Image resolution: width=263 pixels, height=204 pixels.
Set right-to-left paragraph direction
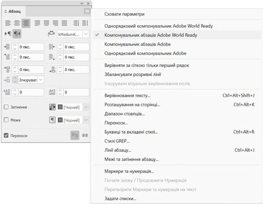point(17,34)
